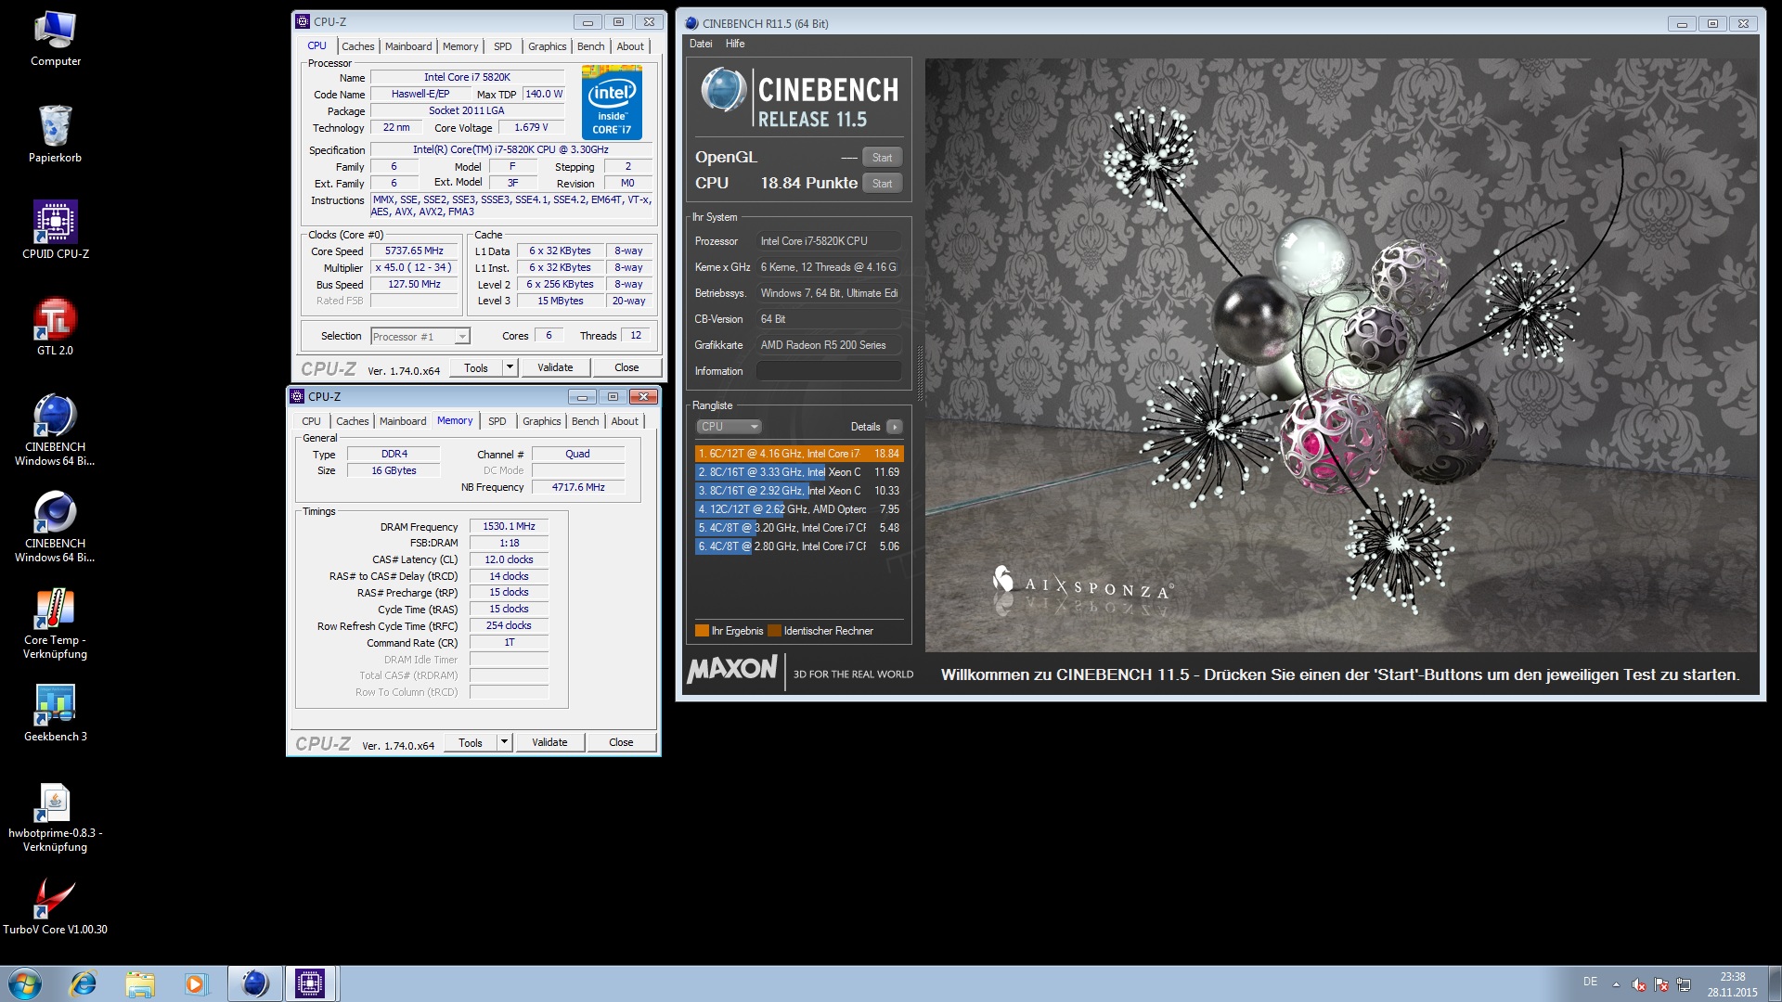This screenshot has height=1002, width=1782.
Task: Launch TurboV Core V1.00.30 icon
Action: tap(55, 906)
